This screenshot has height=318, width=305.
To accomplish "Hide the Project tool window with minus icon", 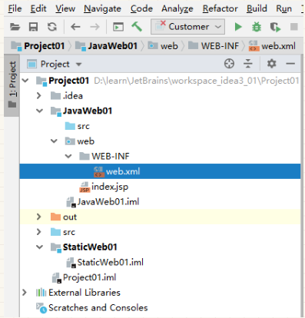I will (290, 64).
